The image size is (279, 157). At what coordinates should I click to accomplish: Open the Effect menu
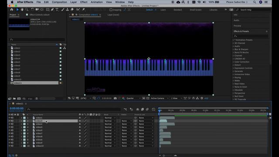point(84,2)
